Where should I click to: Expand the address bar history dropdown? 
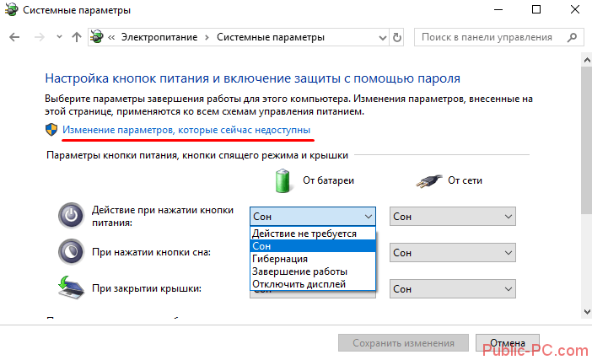(x=383, y=37)
